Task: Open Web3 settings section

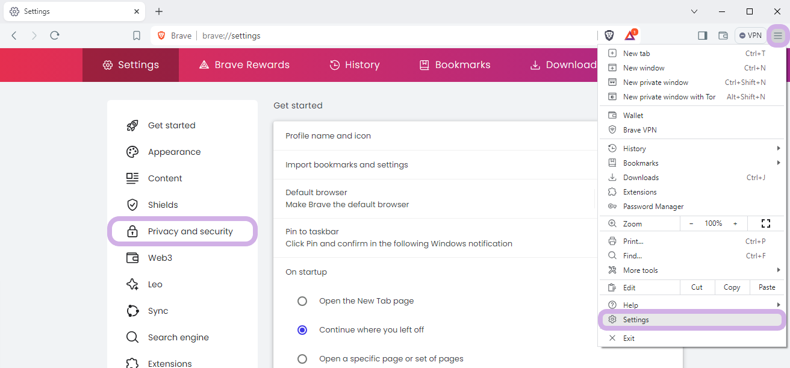Action: point(182,258)
